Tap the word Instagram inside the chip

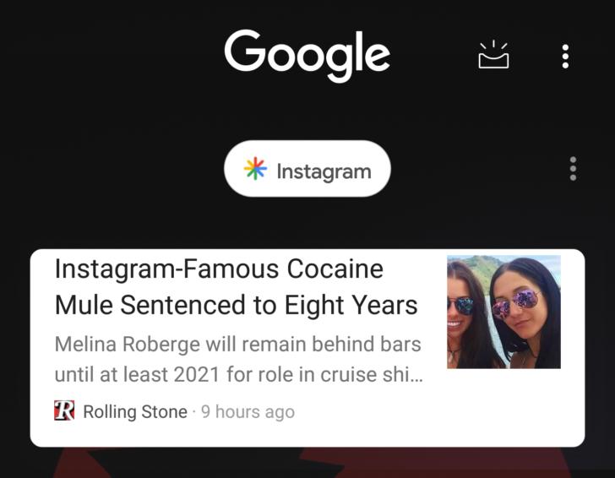(324, 171)
